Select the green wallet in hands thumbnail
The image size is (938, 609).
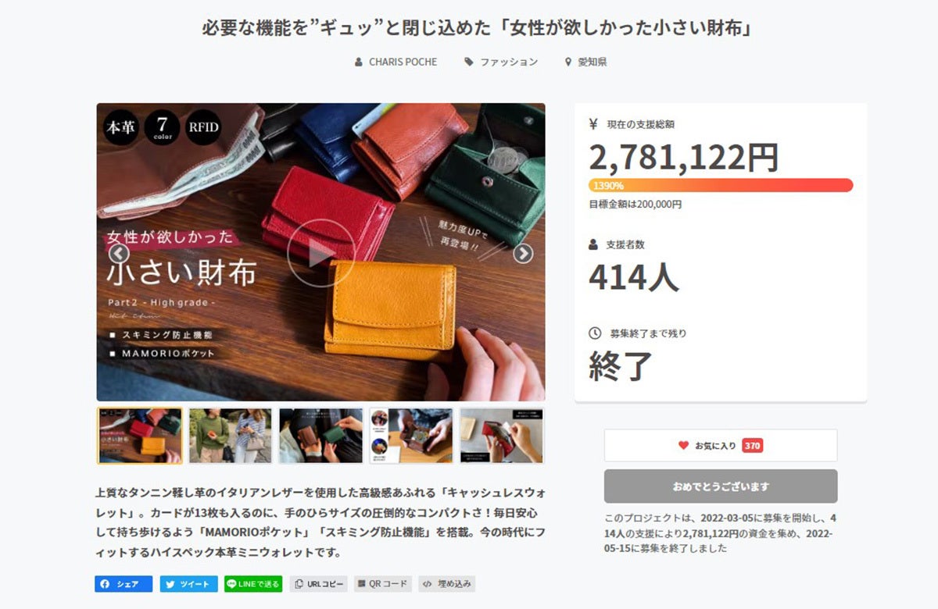[x=320, y=436]
